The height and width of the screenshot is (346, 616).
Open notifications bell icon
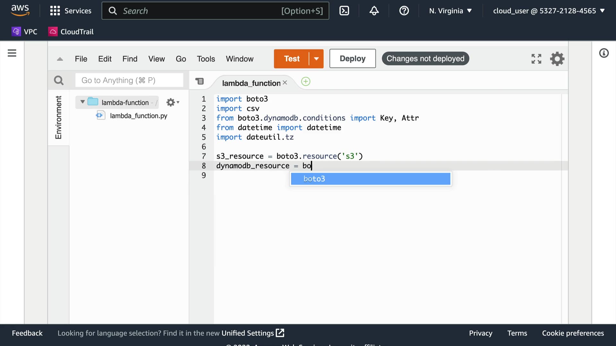click(x=374, y=11)
